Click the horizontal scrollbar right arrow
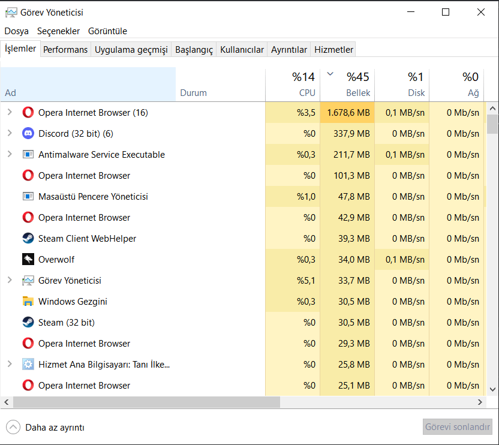The width and height of the screenshot is (499, 445). click(480, 402)
